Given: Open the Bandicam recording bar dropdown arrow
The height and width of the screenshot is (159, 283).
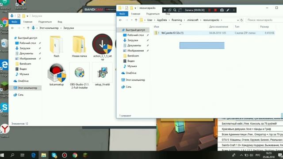Looking at the screenshot, I should click(165, 10).
